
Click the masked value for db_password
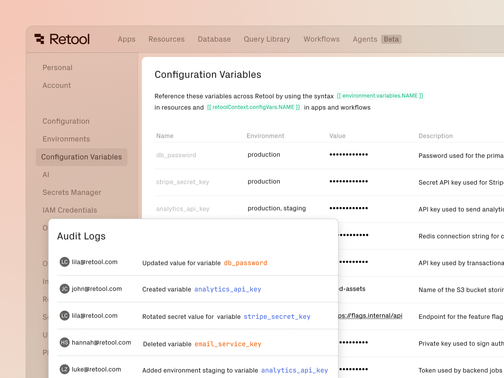point(349,154)
